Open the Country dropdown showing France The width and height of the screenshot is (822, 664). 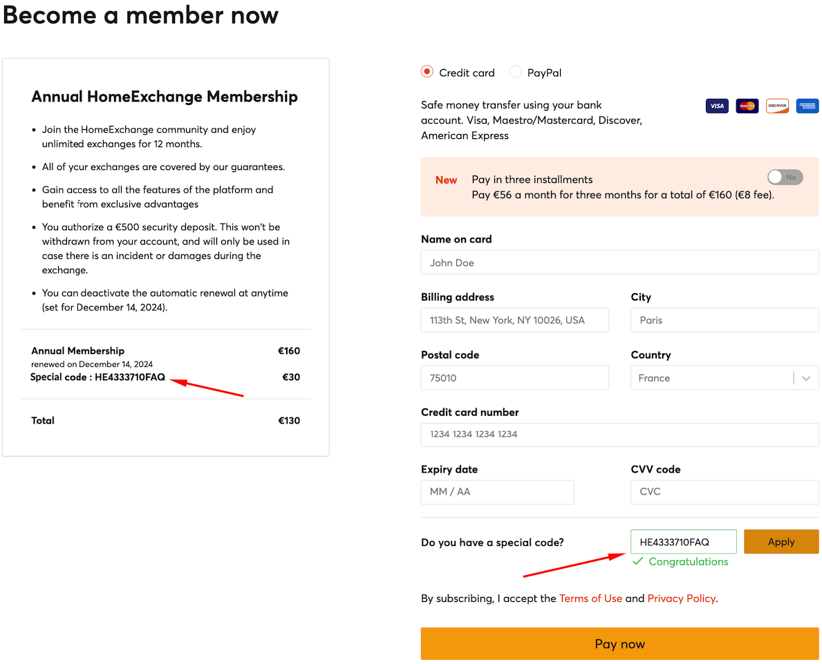click(x=725, y=378)
